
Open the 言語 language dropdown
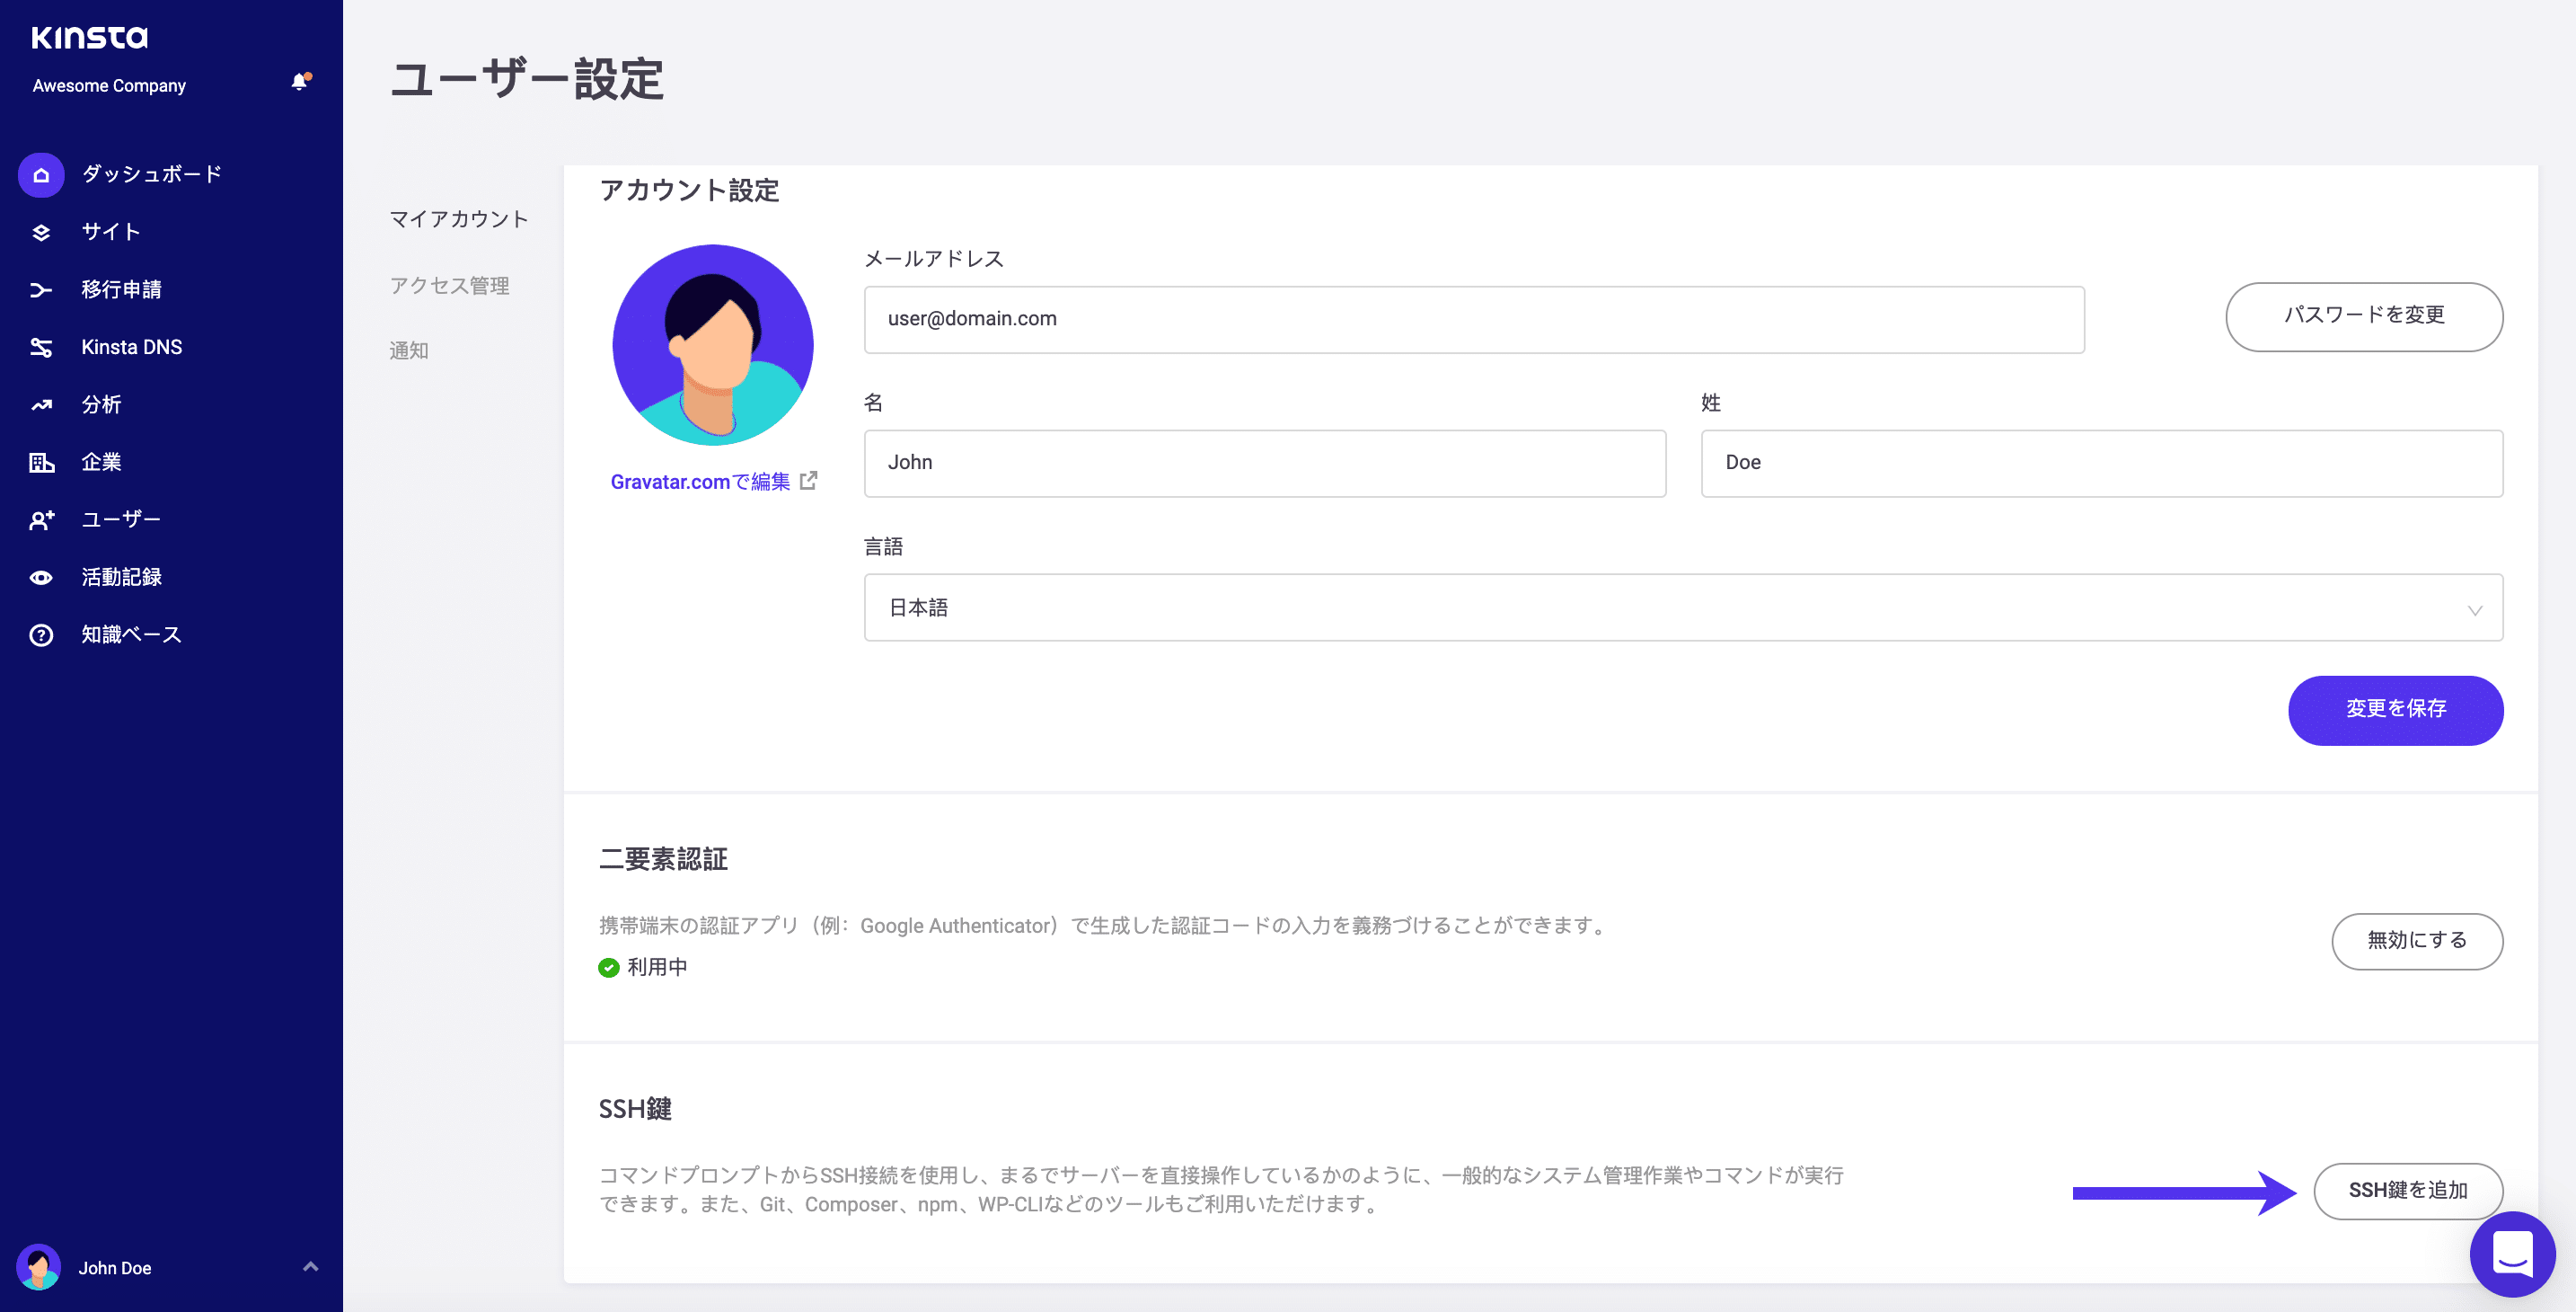click(x=1682, y=607)
